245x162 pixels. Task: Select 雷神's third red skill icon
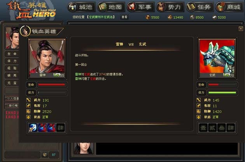click(51, 128)
